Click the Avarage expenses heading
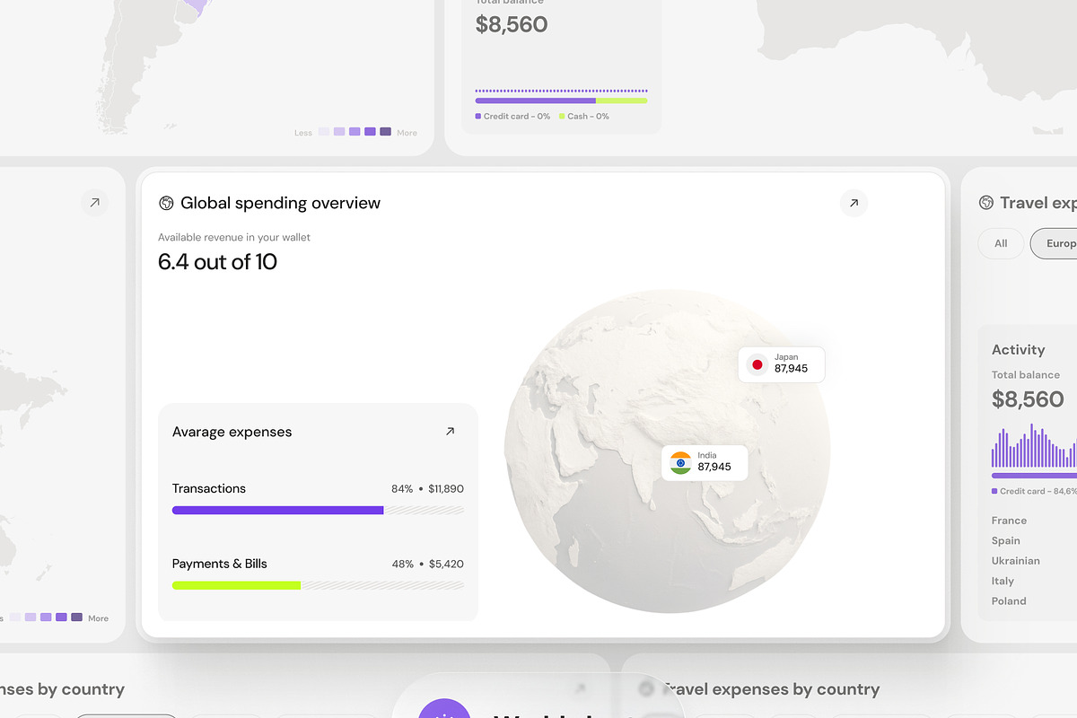Viewport: 1077px width, 718px height. click(x=232, y=432)
